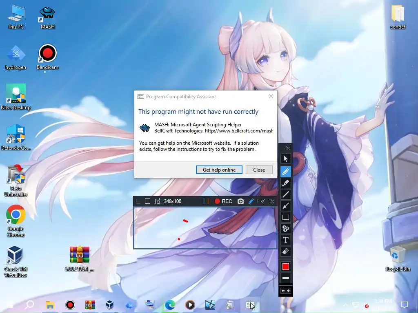
Task: Select the arrow drawing tool
Action: (x=285, y=206)
